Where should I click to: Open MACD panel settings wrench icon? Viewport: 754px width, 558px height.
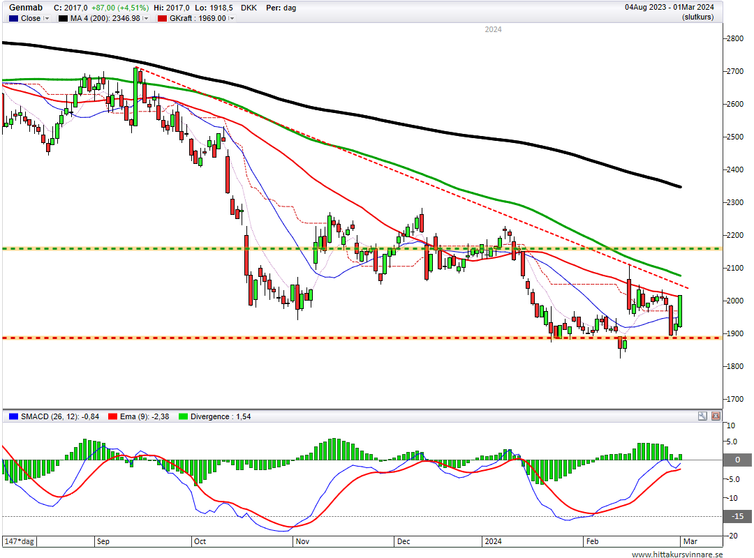click(702, 416)
